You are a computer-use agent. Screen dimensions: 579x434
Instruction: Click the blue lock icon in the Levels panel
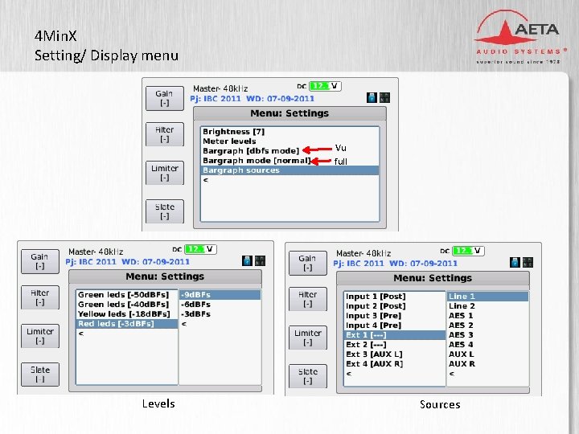pyautogui.click(x=247, y=260)
